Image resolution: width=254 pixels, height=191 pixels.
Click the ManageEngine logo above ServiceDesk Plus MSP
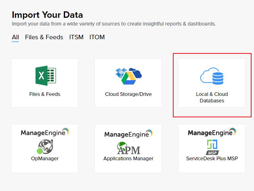click(212, 132)
